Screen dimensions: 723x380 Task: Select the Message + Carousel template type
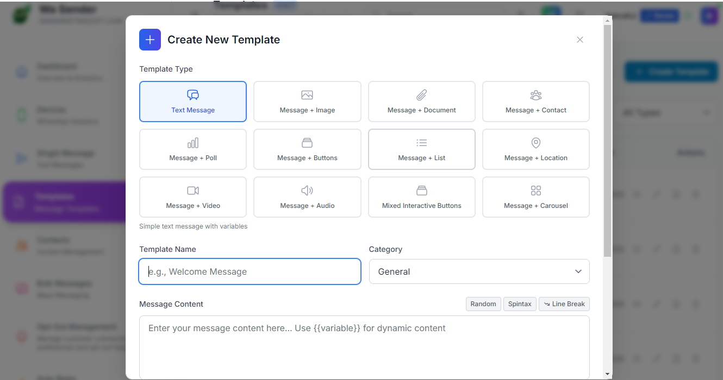[x=535, y=197]
